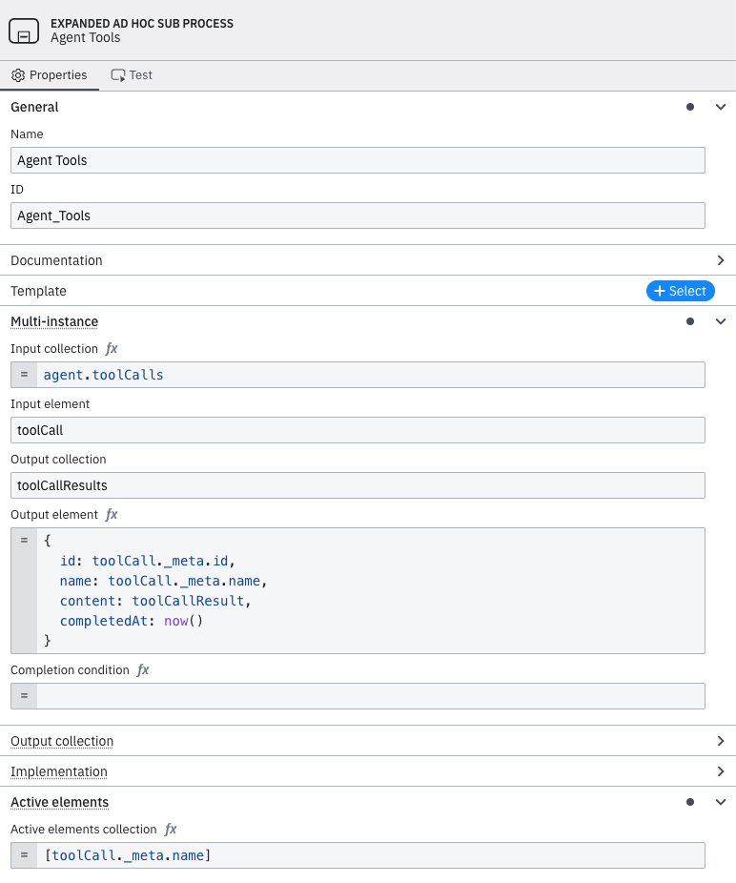The height and width of the screenshot is (883, 736).
Task: Edit the ID field containing Agent_Tools
Action: 358,216
